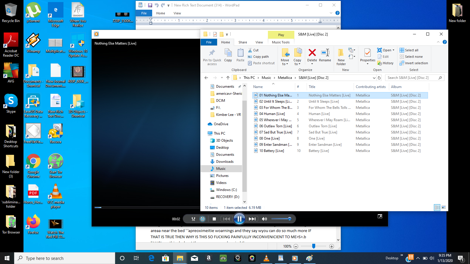Click Delete in Explorer ribbon
The image size is (470, 264).
[x=312, y=56]
